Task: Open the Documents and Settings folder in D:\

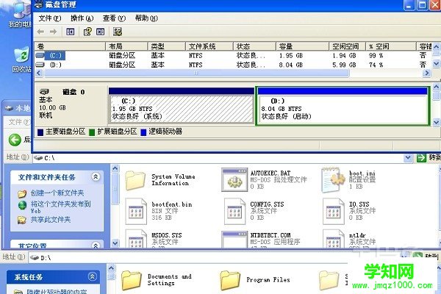Action: (x=132, y=281)
